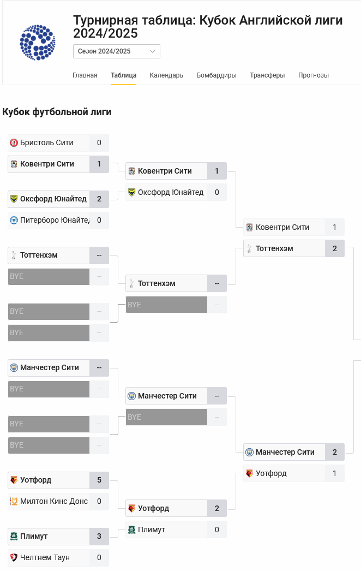The width and height of the screenshot is (361, 571).
Task: Expand season selector chevron arrow
Action: point(152,51)
